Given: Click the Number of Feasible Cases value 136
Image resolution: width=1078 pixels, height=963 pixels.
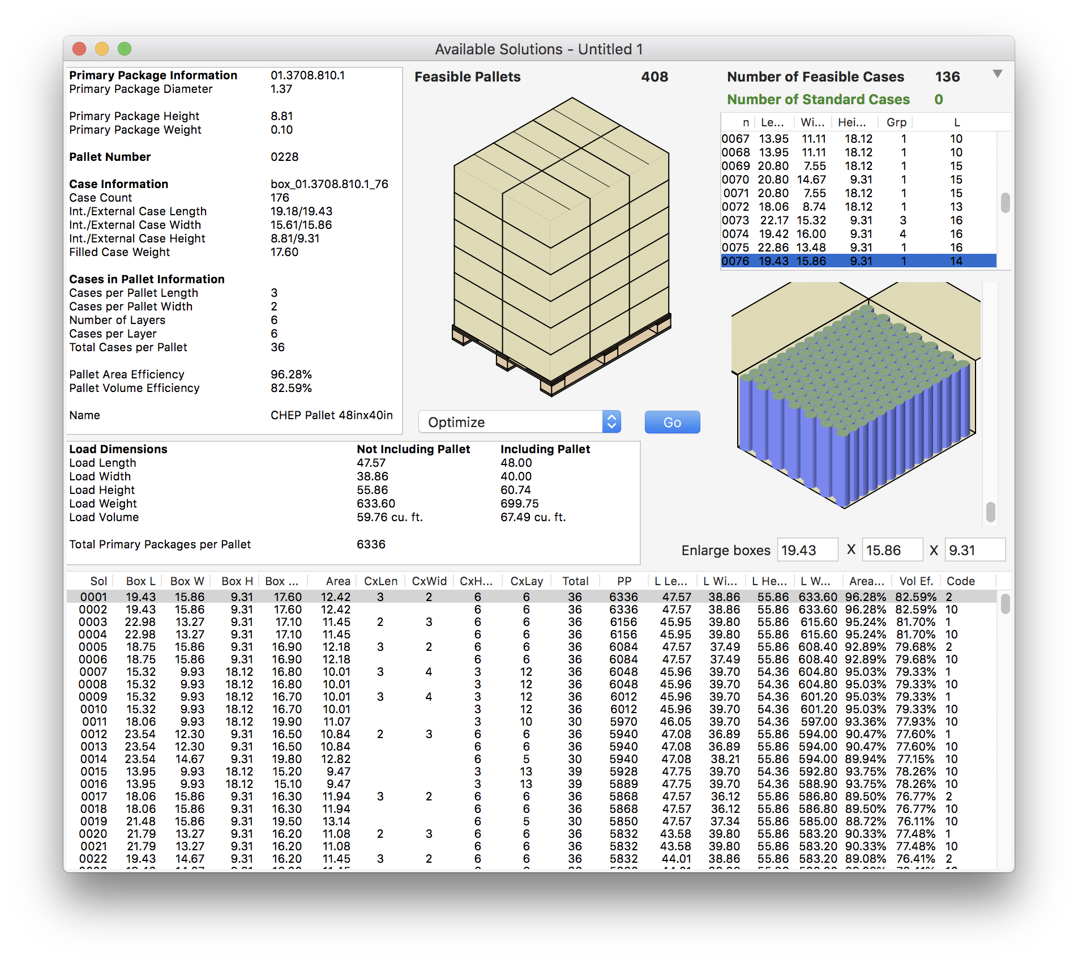Looking at the screenshot, I should click(x=947, y=77).
